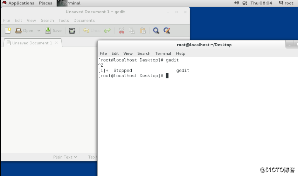Switch to Terminal in the top panel
Screen dimensions: 298x176
click(69, 3)
